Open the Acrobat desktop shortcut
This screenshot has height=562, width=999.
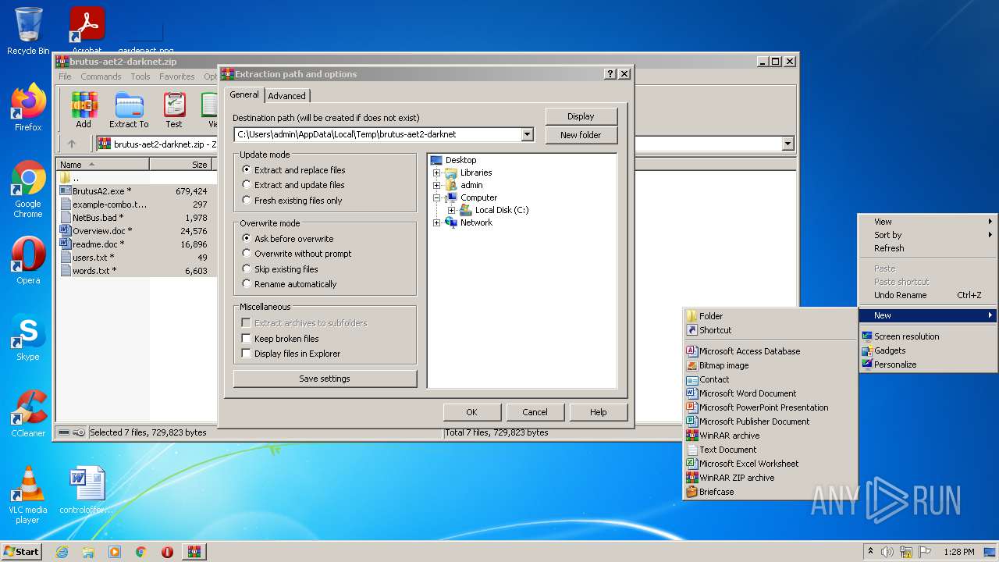[x=87, y=31]
